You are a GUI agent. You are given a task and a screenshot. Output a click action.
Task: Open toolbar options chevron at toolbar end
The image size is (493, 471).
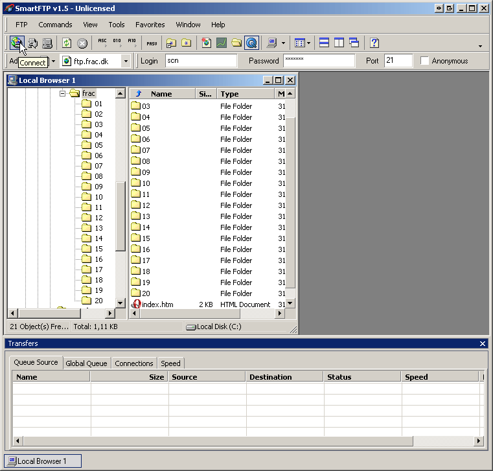[480, 46]
